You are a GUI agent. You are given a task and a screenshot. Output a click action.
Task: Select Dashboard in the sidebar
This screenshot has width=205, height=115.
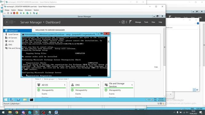[x=17, y=31]
